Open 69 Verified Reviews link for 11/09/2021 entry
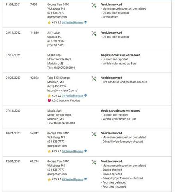175x192 pixels. click(x=72, y=22)
